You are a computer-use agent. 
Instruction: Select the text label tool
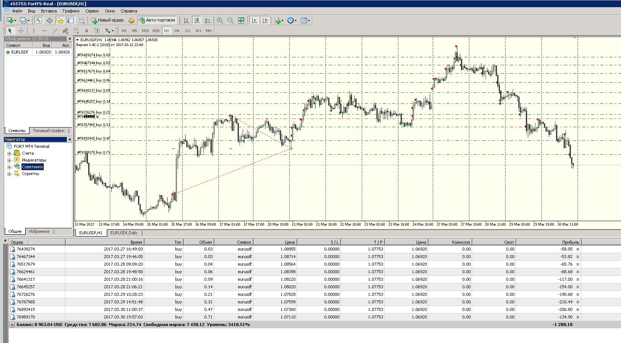point(97,31)
